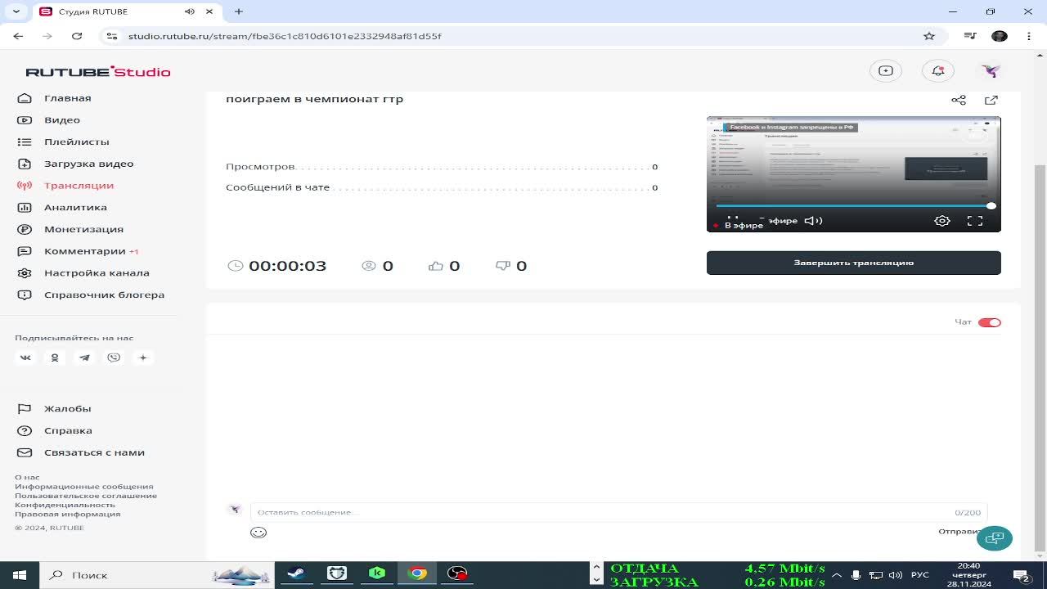Open the support chat bubble
The height and width of the screenshot is (589, 1047).
click(995, 538)
